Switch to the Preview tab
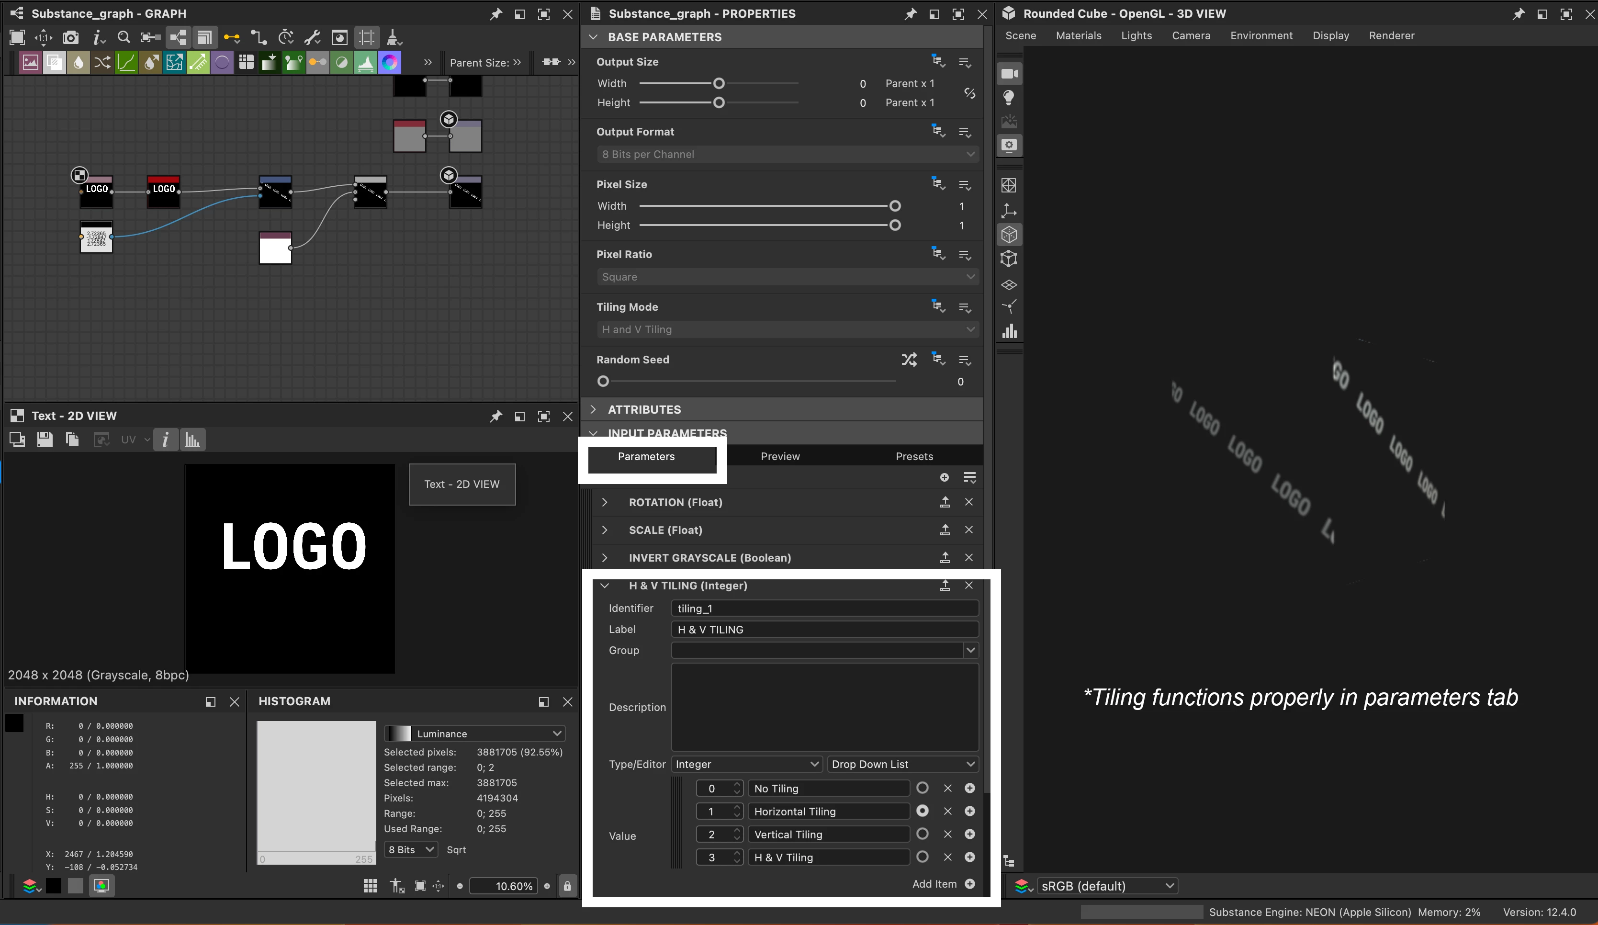1598x925 pixels. tap(780, 456)
